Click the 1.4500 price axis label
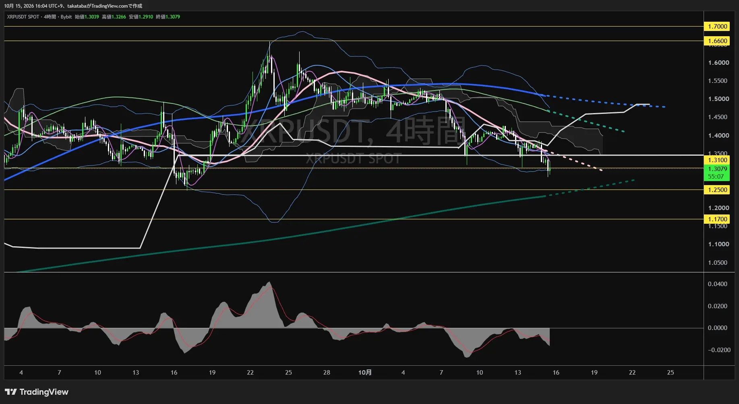This screenshot has height=404, width=739. 718,117
